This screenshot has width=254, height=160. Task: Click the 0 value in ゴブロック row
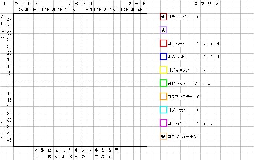click(198, 110)
